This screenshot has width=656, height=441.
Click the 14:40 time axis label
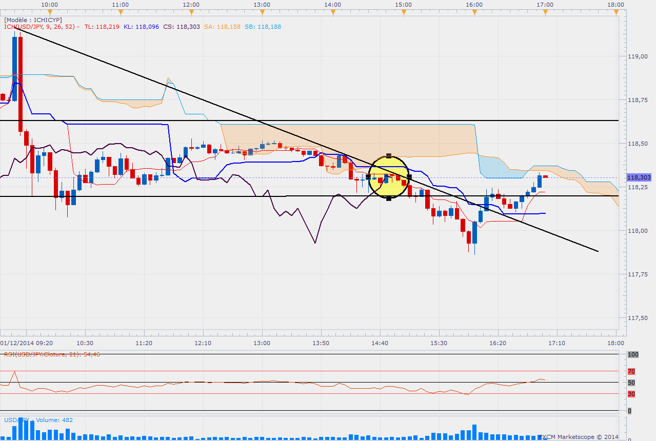click(380, 343)
